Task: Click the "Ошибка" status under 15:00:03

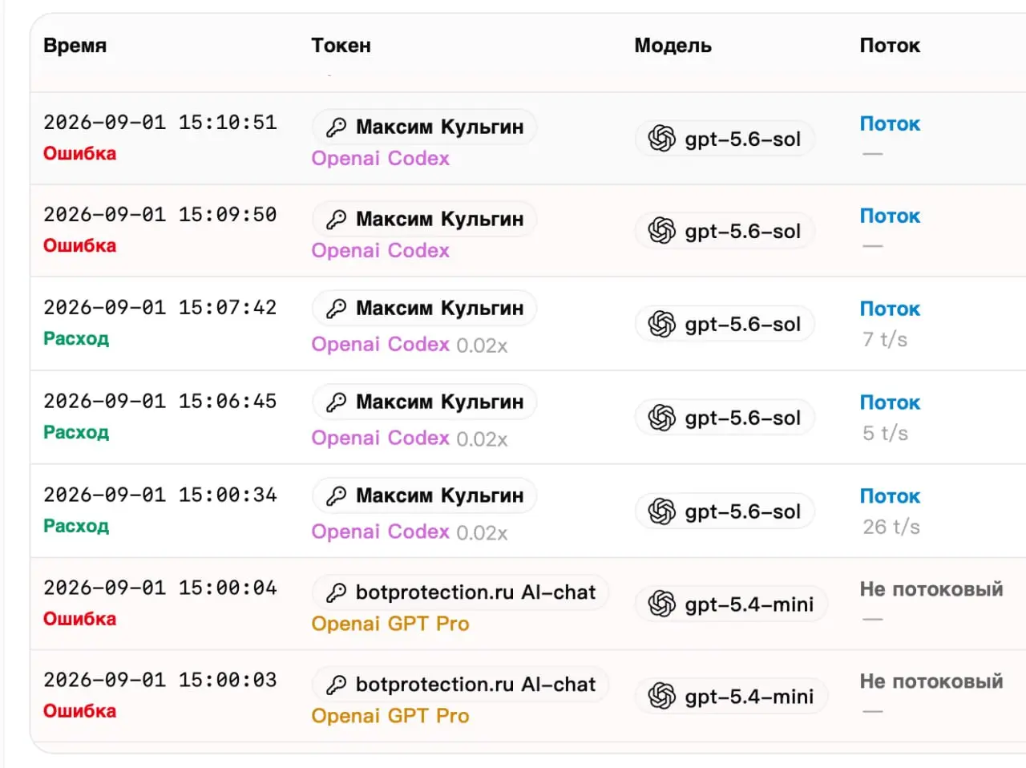Action: click(x=80, y=712)
